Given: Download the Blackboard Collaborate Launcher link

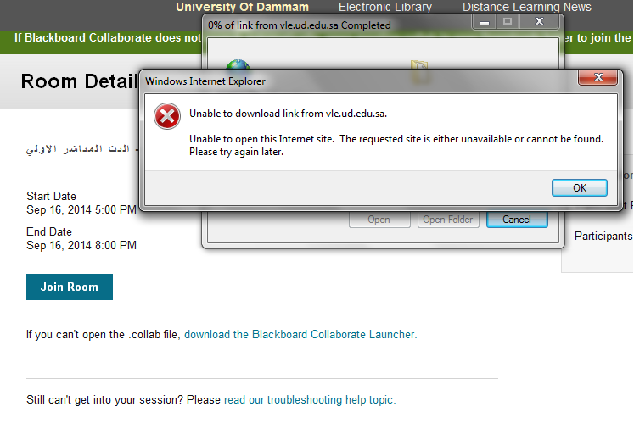Looking at the screenshot, I should 300,335.
